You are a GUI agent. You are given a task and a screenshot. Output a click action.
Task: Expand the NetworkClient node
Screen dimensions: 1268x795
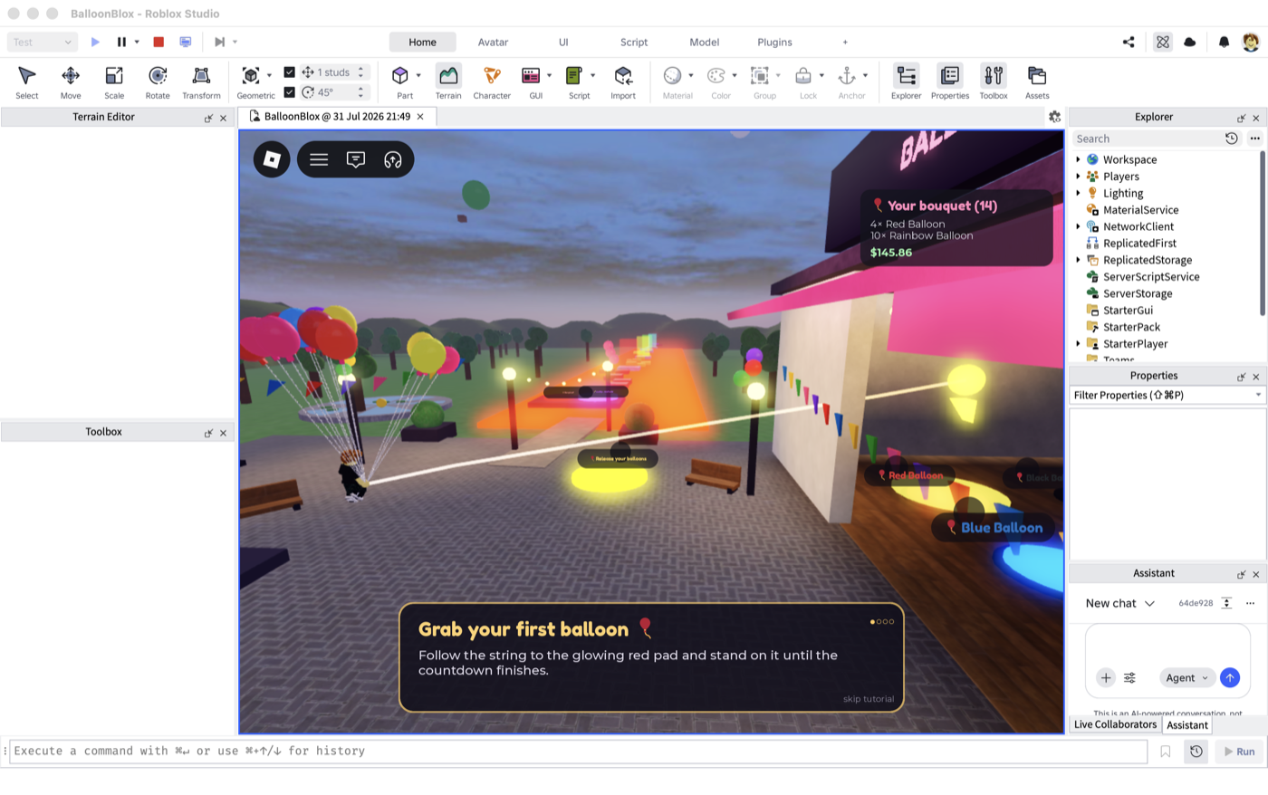pyautogui.click(x=1078, y=226)
